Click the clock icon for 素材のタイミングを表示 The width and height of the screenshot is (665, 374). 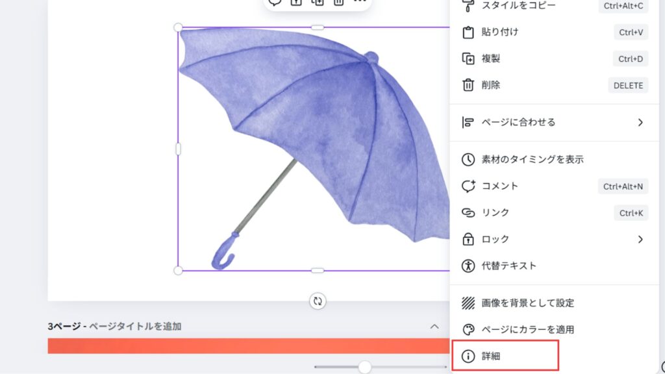[468, 160]
